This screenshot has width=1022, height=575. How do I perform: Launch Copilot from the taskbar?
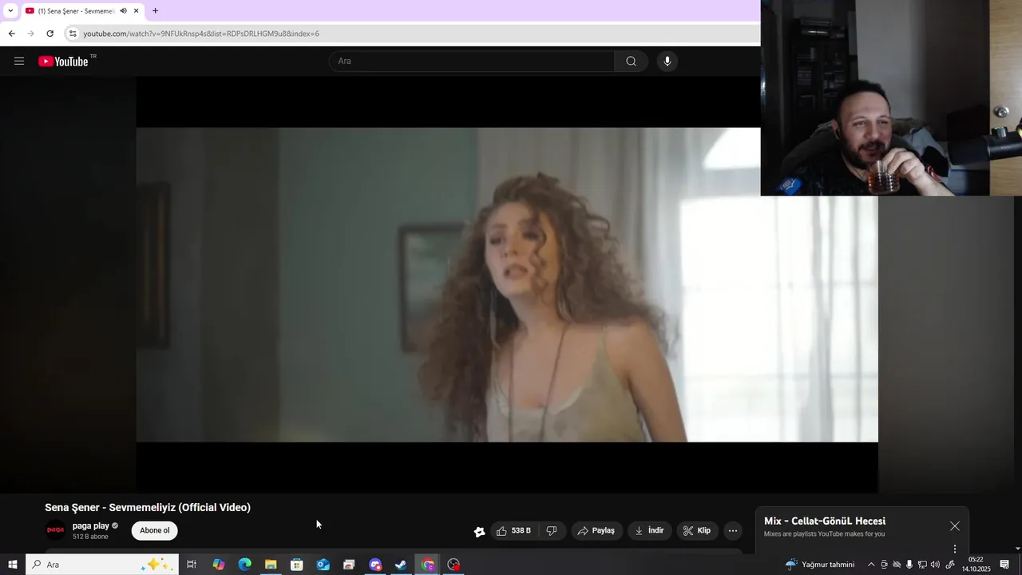219,565
